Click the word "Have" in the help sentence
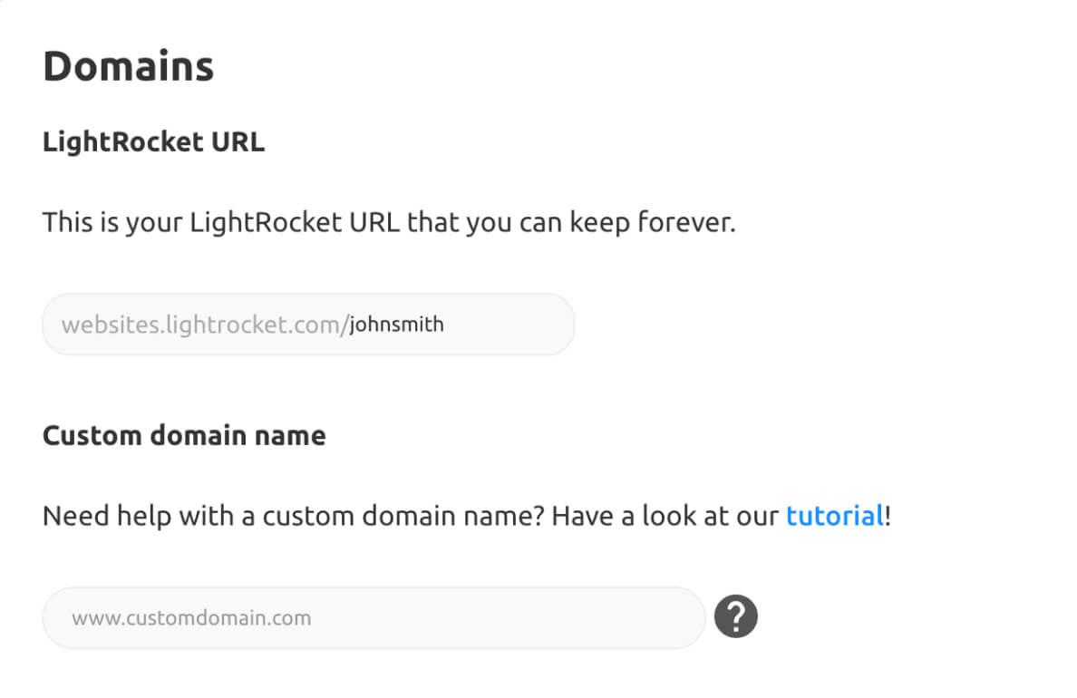The height and width of the screenshot is (698, 1077). point(580,516)
